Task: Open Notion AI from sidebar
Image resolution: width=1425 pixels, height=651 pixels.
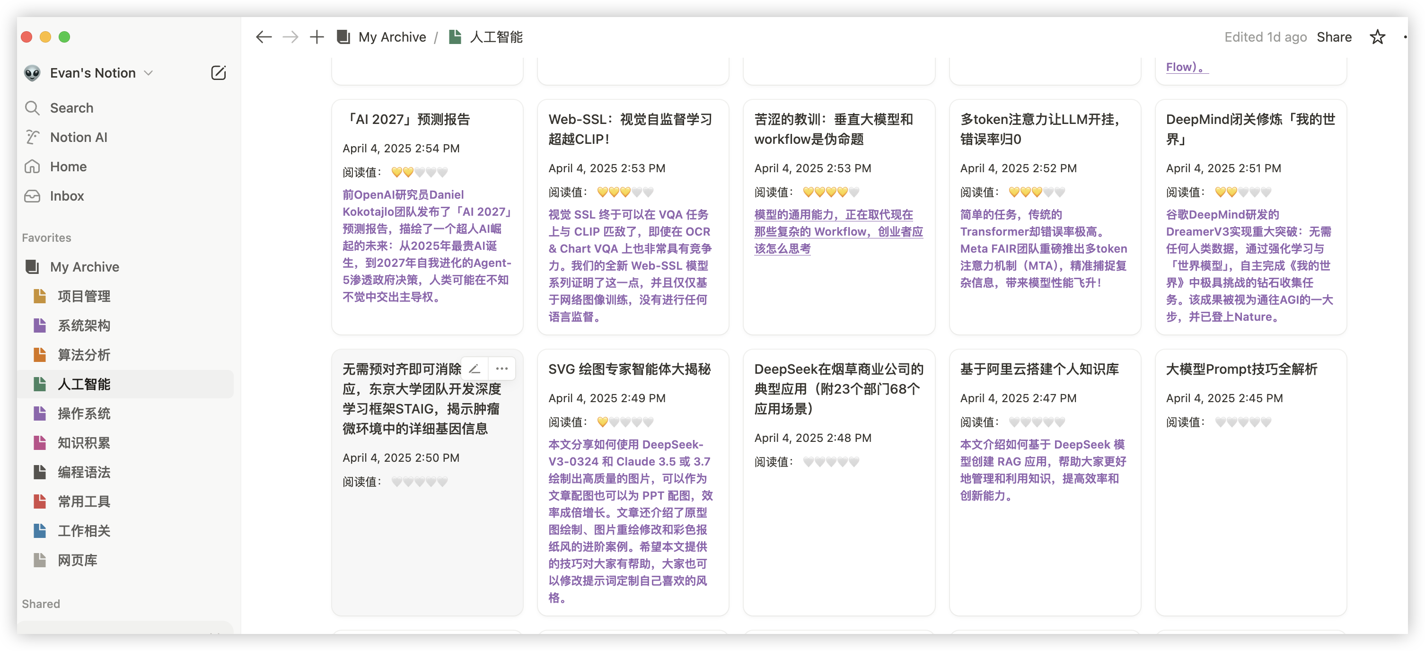Action: point(79,137)
